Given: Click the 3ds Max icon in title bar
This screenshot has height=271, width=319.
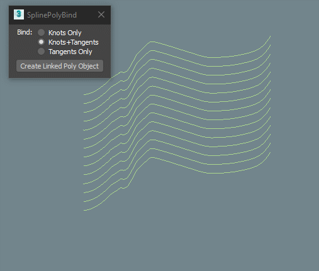Looking at the screenshot, I should (19, 14).
